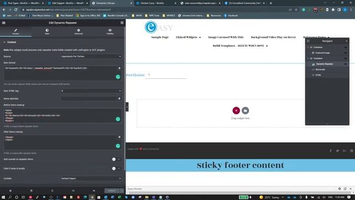Open a new browser tab

271,3
